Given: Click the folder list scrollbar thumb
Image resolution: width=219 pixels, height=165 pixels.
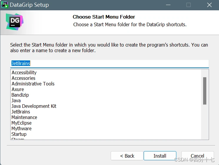Looking at the screenshot, I should (205, 91).
